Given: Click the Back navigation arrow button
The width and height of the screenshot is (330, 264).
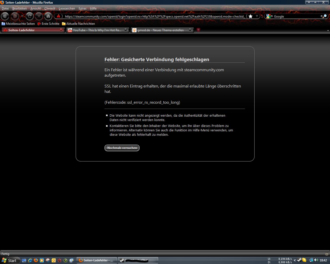Looking at the screenshot, I should [x=5, y=16].
